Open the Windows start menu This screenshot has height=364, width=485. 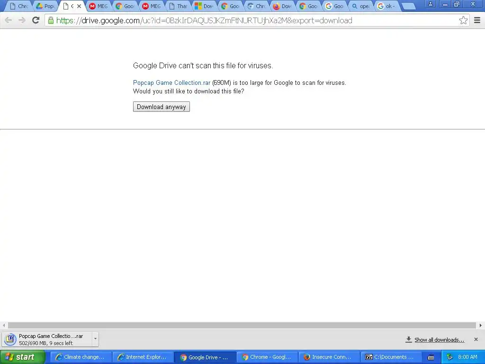[23, 357]
